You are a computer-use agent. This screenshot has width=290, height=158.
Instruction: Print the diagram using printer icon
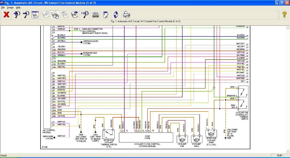click(126, 15)
